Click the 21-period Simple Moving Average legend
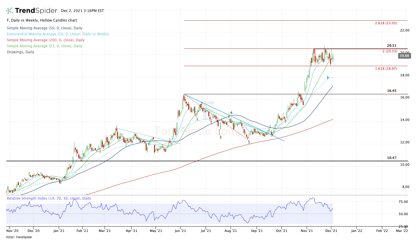Image resolution: width=417 pixels, height=240 pixels. (x=44, y=46)
